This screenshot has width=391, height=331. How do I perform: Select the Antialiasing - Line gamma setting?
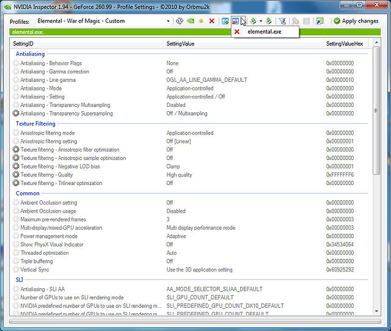coord(191,80)
